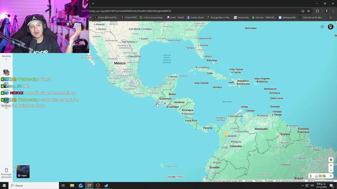Open Steam from the taskbar
337x189 pixels.
pyautogui.click(x=106, y=186)
